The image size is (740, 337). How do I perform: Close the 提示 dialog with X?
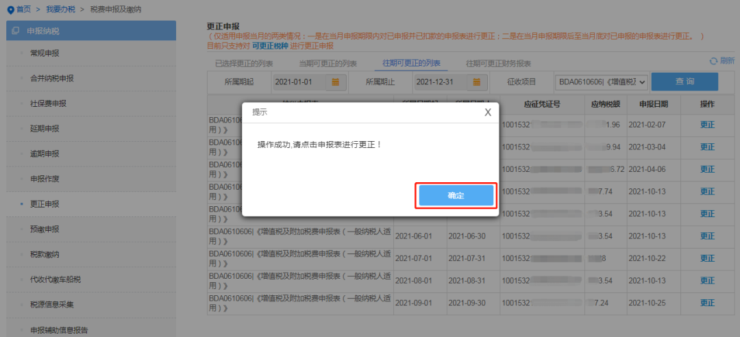(488, 112)
